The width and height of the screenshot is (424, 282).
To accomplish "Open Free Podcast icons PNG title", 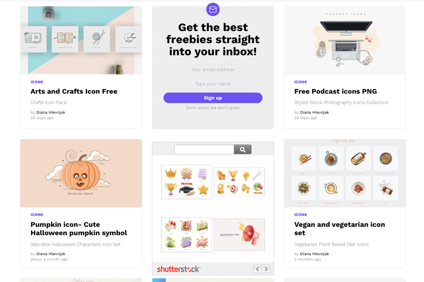I will [336, 92].
